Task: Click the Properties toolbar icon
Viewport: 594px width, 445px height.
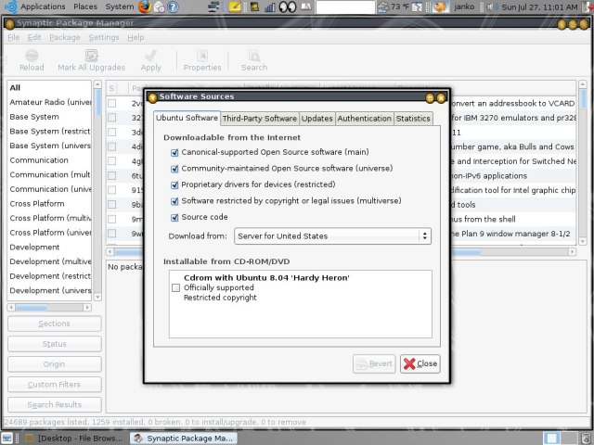Action: click(x=202, y=61)
